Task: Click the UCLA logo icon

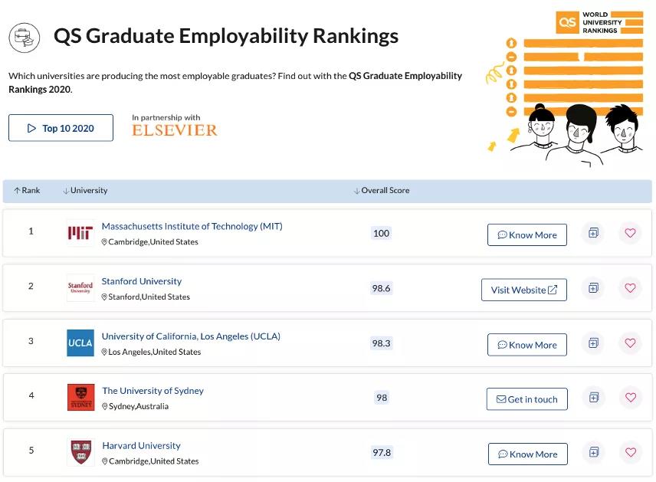Action: [80, 343]
